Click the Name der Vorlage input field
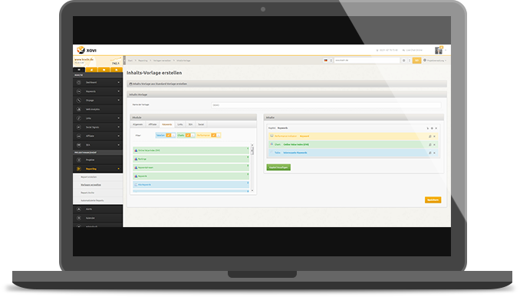Image resolution: width=520 pixels, height=297 pixels. point(326,105)
